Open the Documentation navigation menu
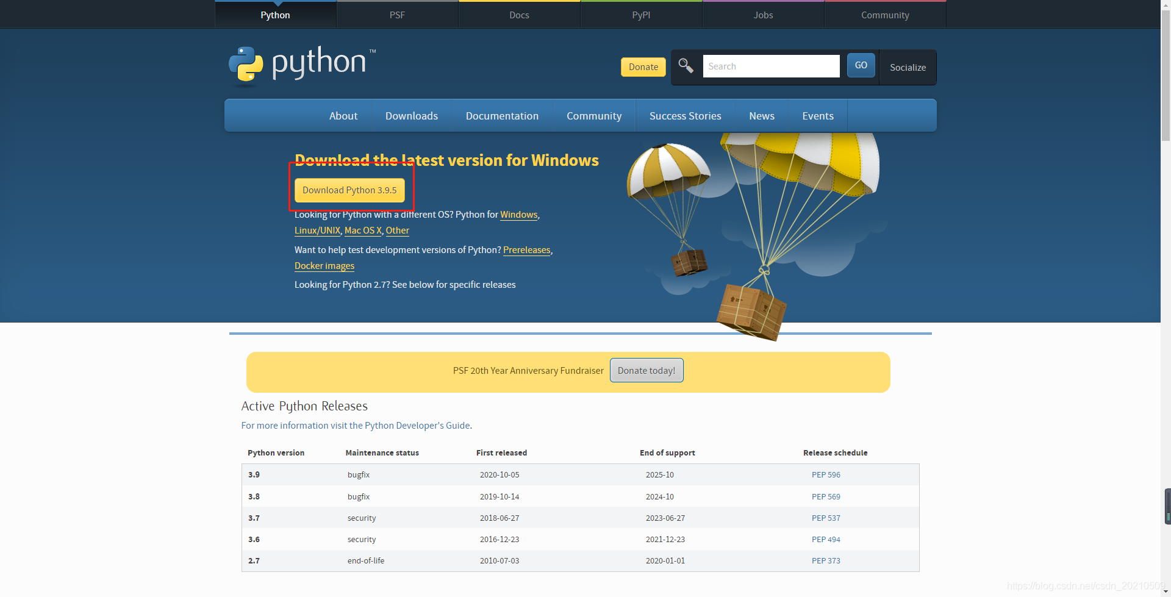Image resolution: width=1171 pixels, height=597 pixels. (502, 116)
